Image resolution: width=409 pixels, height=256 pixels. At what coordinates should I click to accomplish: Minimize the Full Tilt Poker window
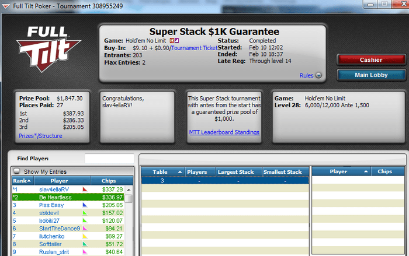[x=370, y=4]
